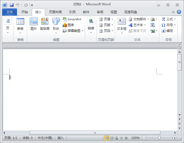Image resolution: width=184 pixels, height=143 pixels.
Task: Expand the 艺术字 dropdown arrow
Action: [x=145, y=25]
